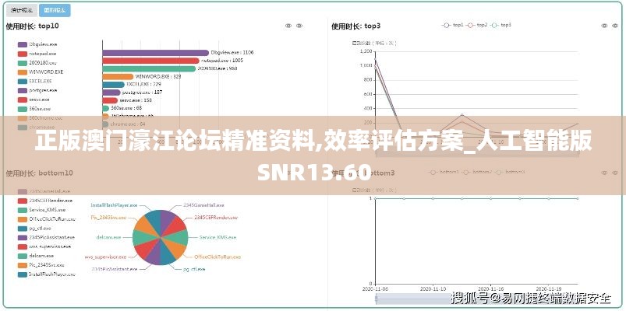This screenshot has height=311, width=626.
Task: Toggle 2345CEFRender.exe legend entry in bottom10 list
Action: pyautogui.click(x=45, y=201)
